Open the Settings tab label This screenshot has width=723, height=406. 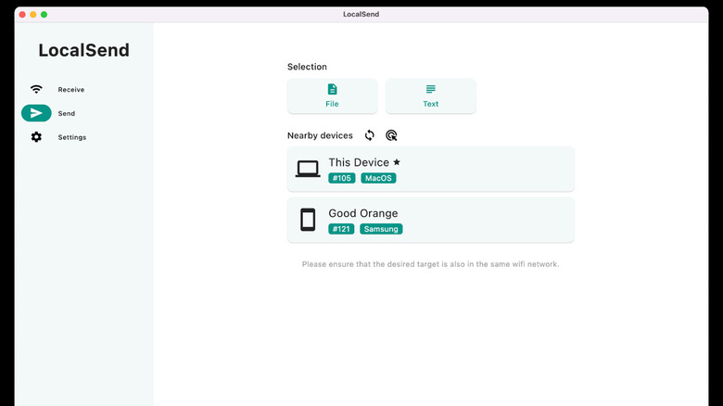coord(72,137)
